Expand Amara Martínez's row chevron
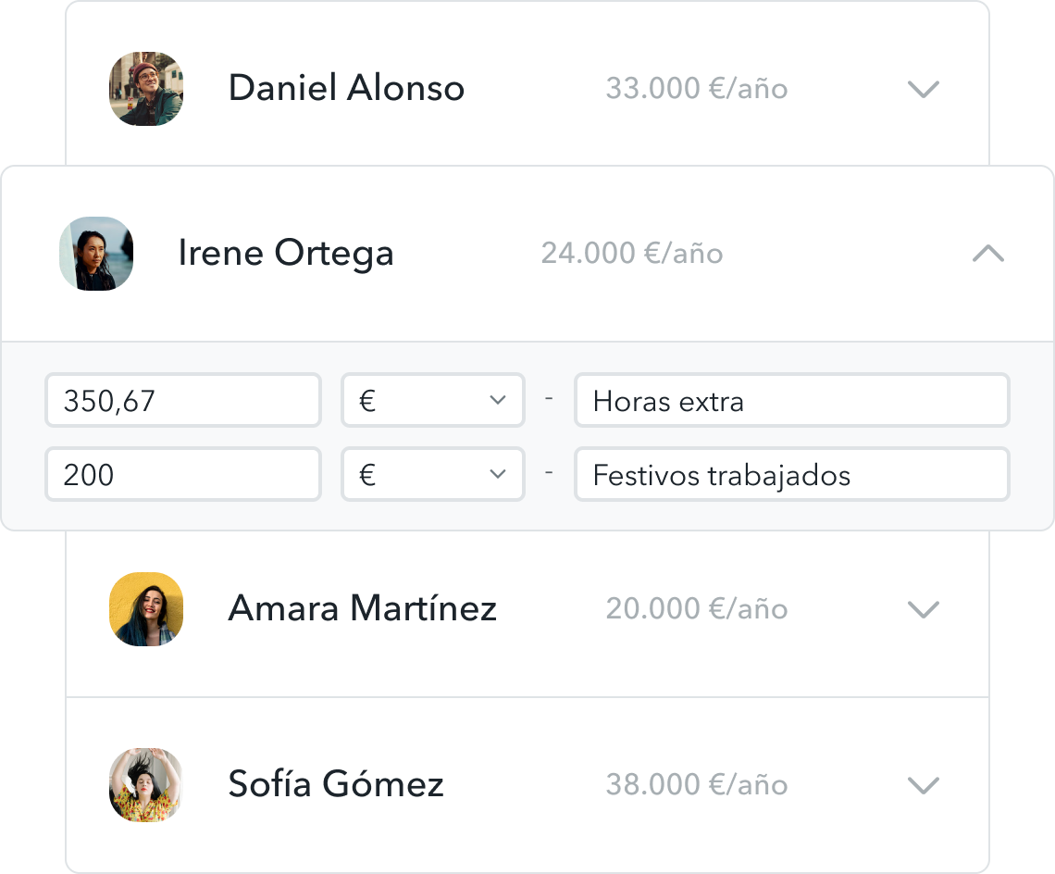This screenshot has height=874, width=1055. click(x=924, y=609)
